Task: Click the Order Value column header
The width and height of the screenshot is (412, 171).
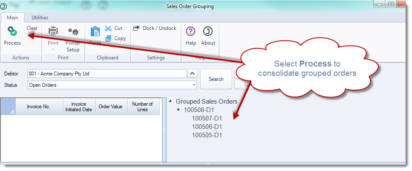Action: pyautogui.click(x=110, y=107)
